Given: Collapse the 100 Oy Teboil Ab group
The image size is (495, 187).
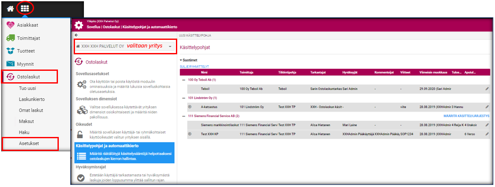Looking at the screenshot, I should [184, 80].
